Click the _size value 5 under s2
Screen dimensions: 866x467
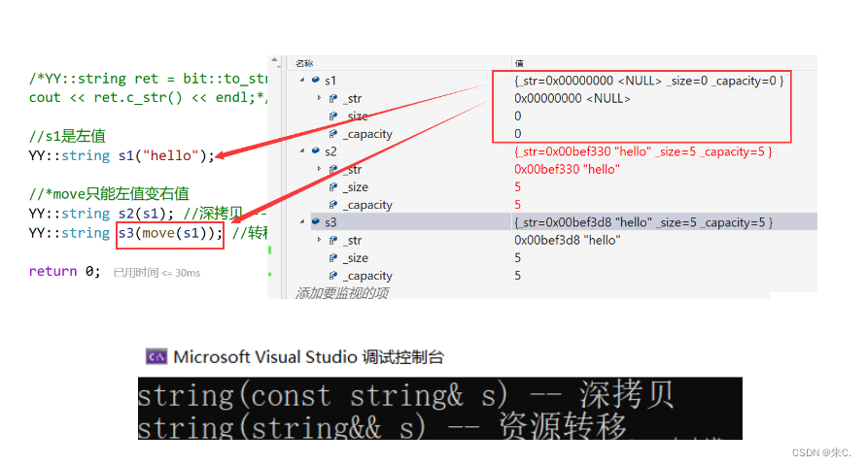pyautogui.click(x=517, y=186)
